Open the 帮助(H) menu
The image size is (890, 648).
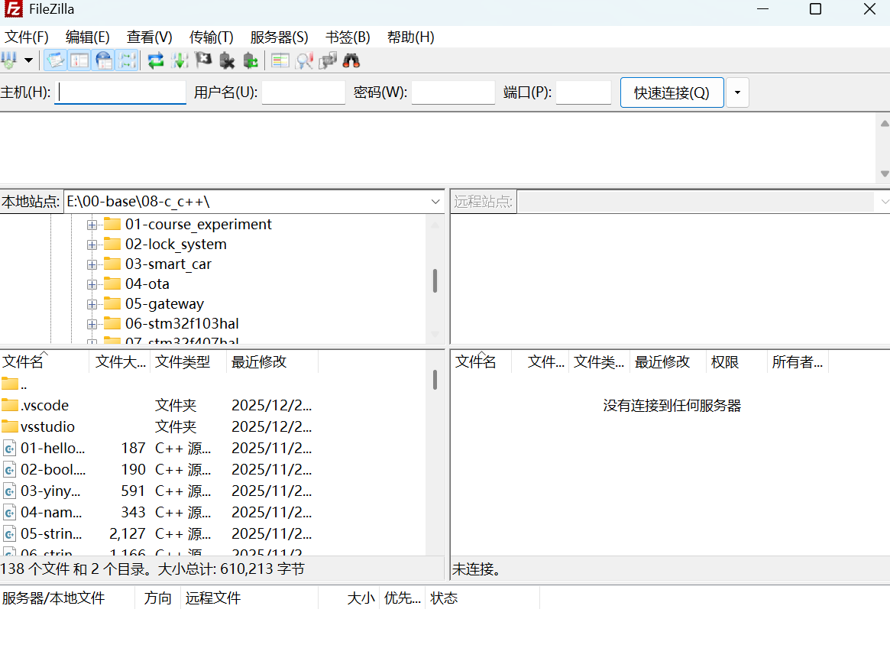click(x=410, y=37)
